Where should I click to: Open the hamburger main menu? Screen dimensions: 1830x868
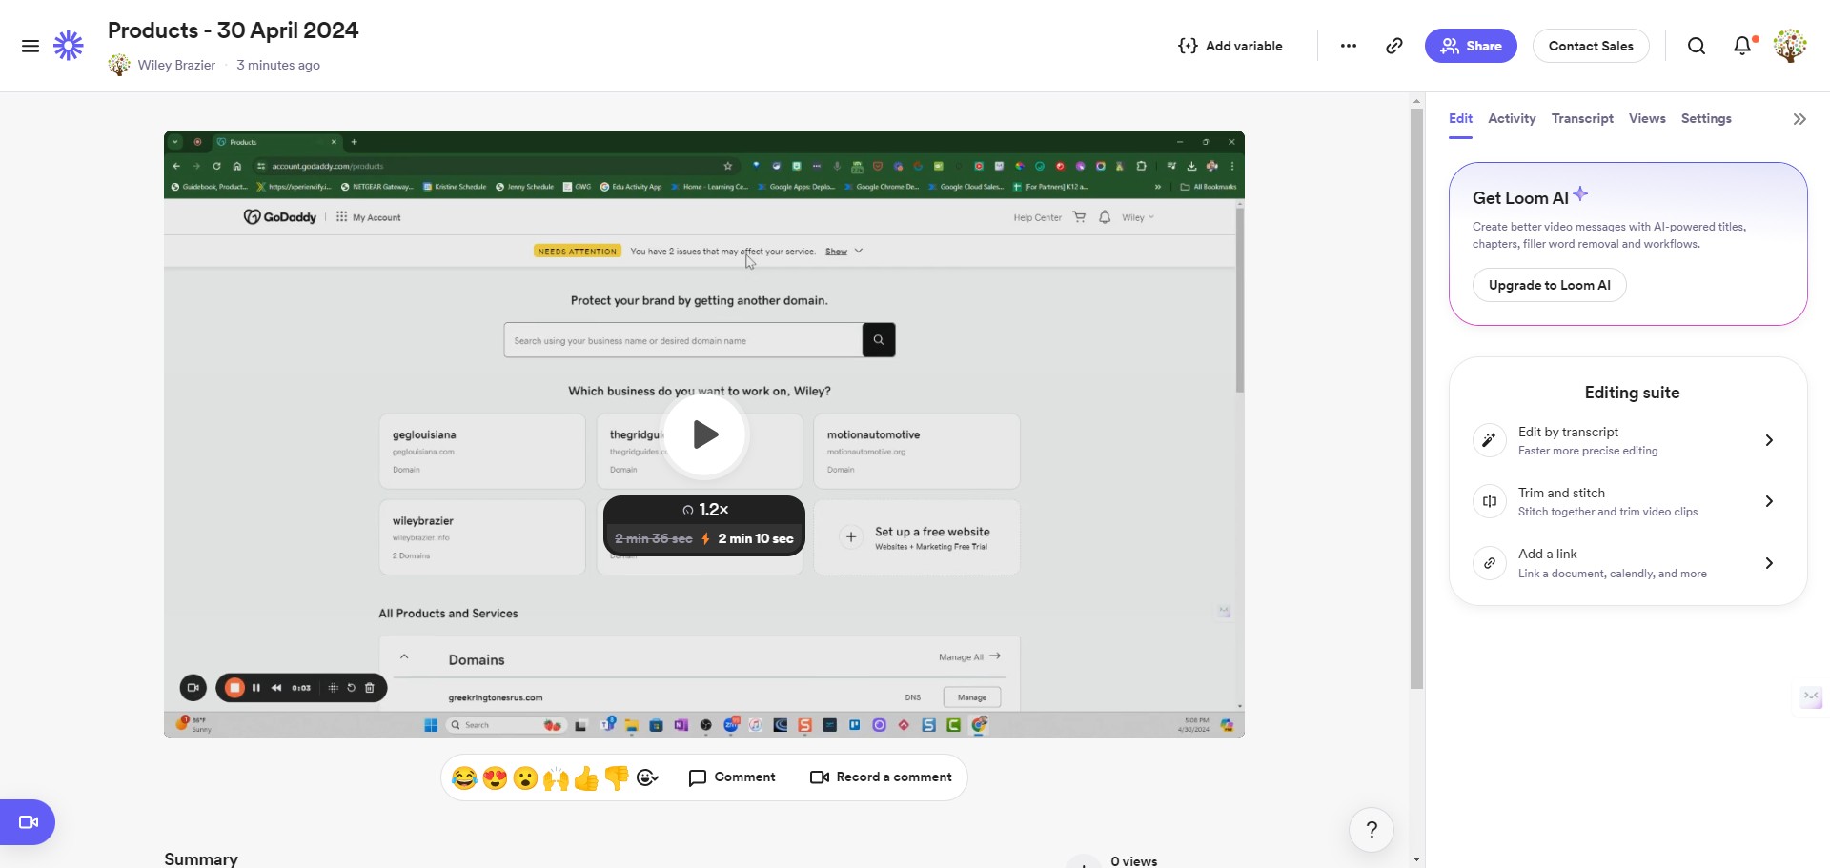[30, 46]
